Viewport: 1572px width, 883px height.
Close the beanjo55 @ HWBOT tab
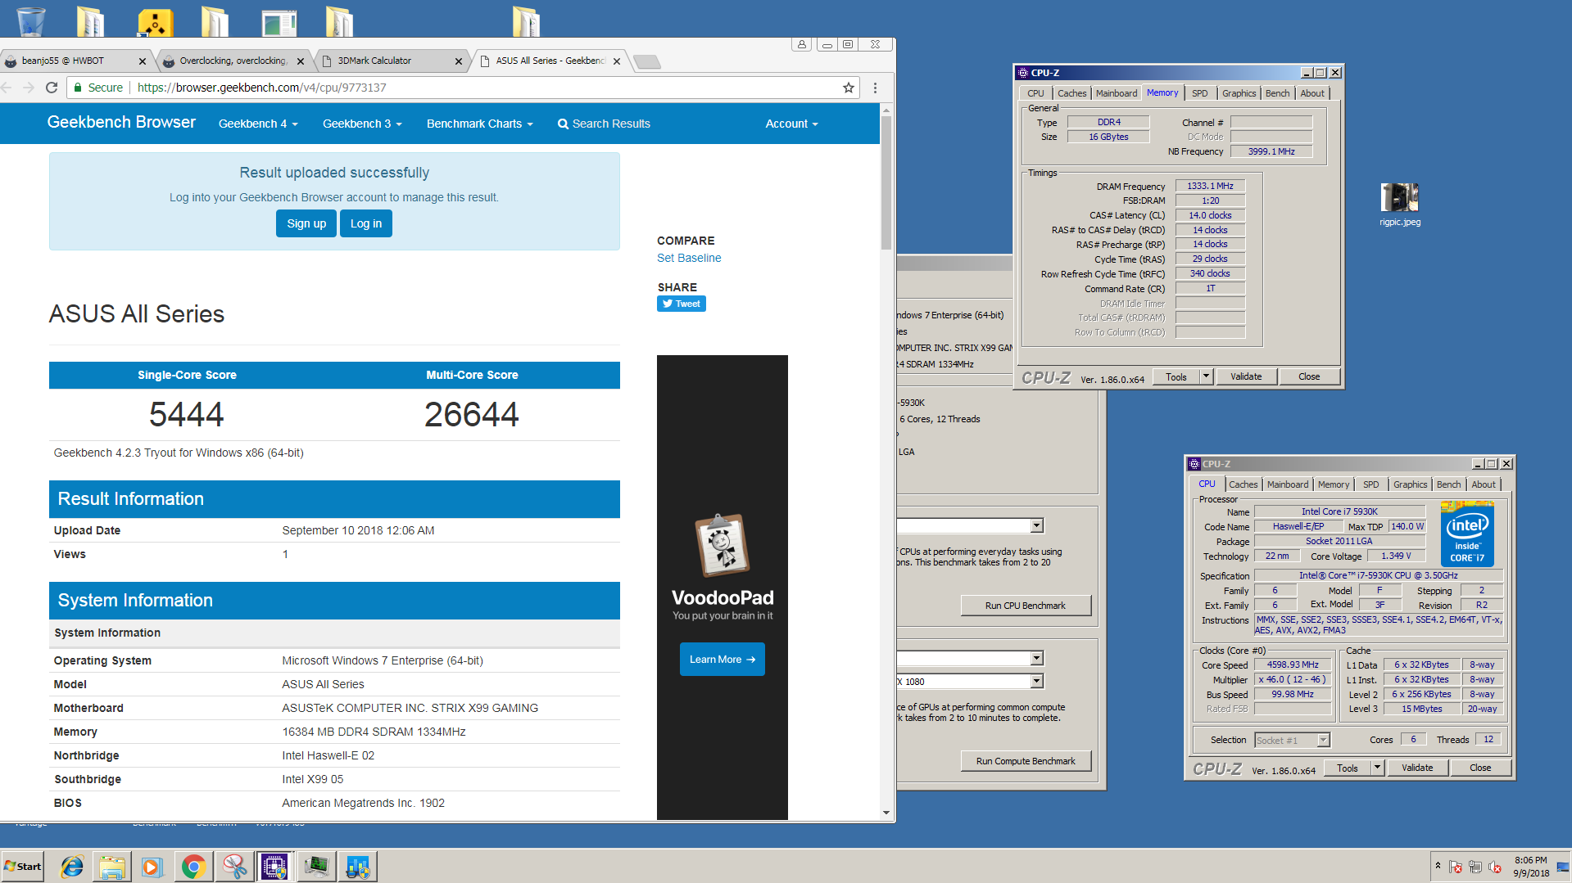point(142,61)
